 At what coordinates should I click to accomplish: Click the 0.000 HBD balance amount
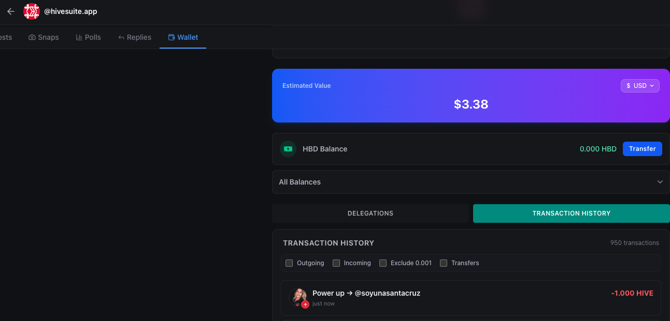(598, 149)
